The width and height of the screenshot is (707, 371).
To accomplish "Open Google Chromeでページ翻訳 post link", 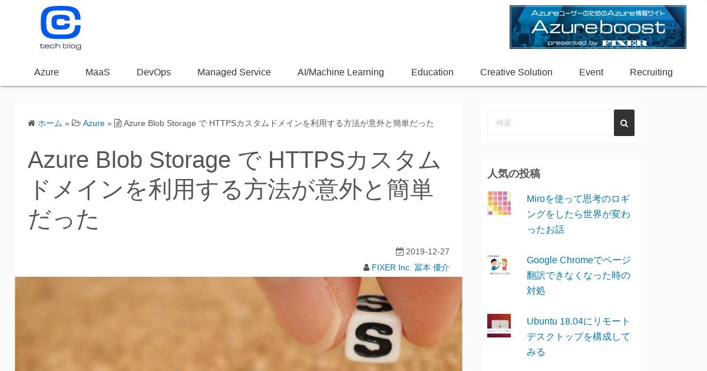I will [x=579, y=276].
